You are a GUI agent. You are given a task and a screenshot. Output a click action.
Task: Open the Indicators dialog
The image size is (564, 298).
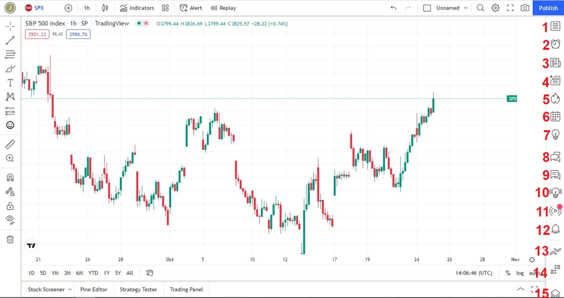click(137, 8)
